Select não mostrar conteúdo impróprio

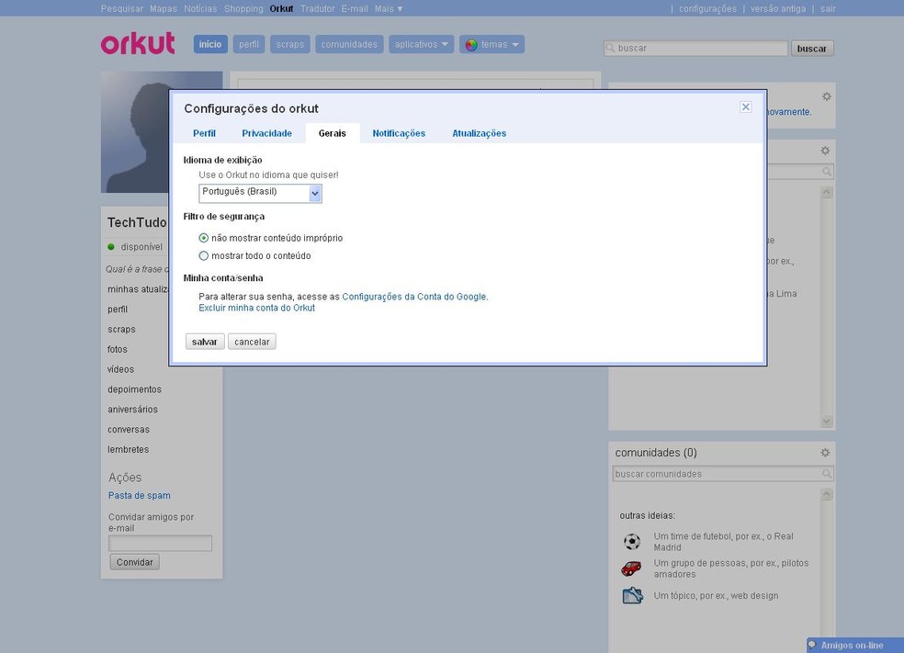[x=203, y=237]
